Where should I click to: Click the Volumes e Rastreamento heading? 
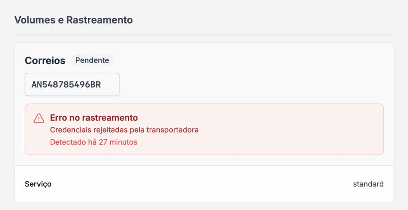[x=74, y=20]
